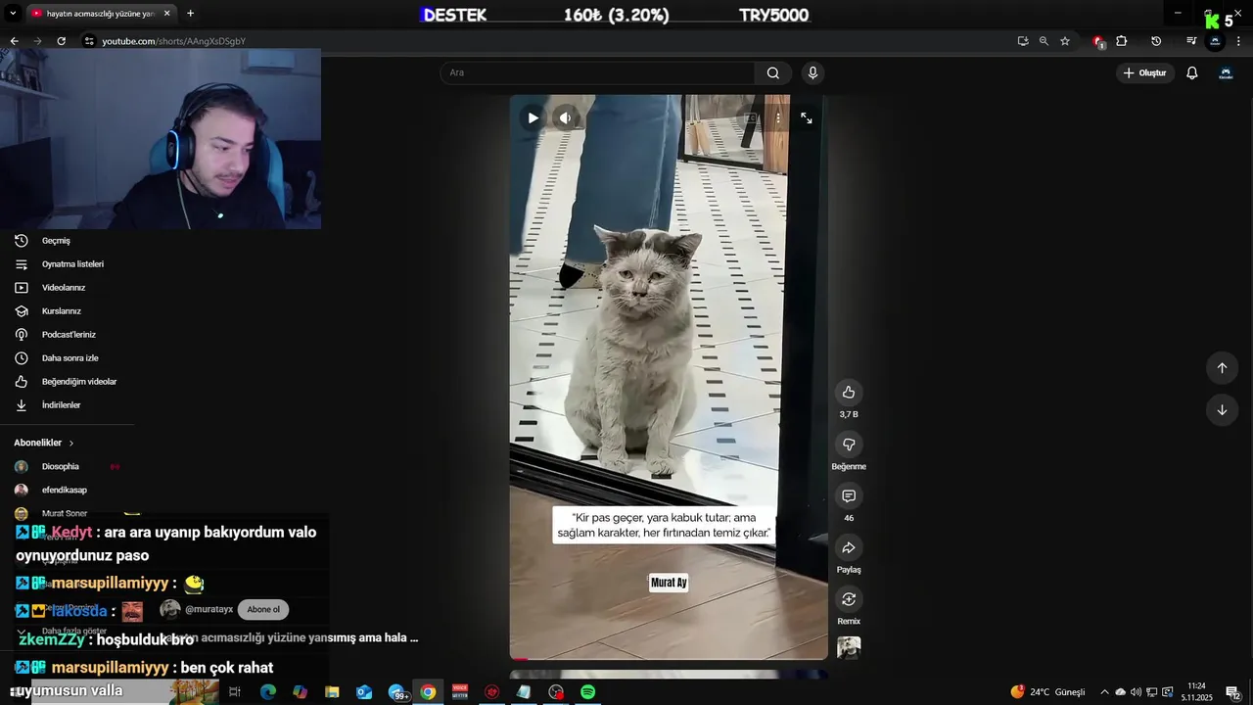Open the efendikasap subscription channel
Image resolution: width=1253 pixels, height=705 pixels.
coord(67,491)
